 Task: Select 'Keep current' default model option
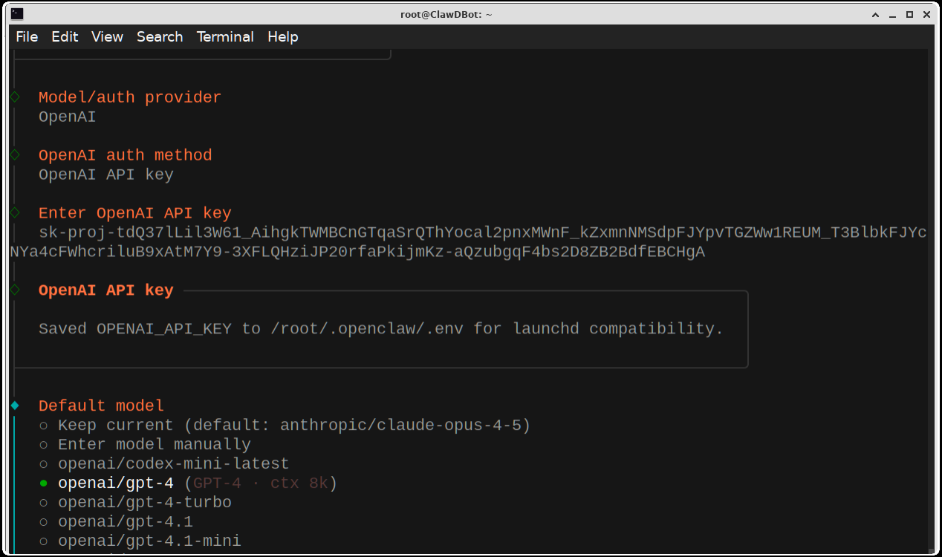click(285, 426)
